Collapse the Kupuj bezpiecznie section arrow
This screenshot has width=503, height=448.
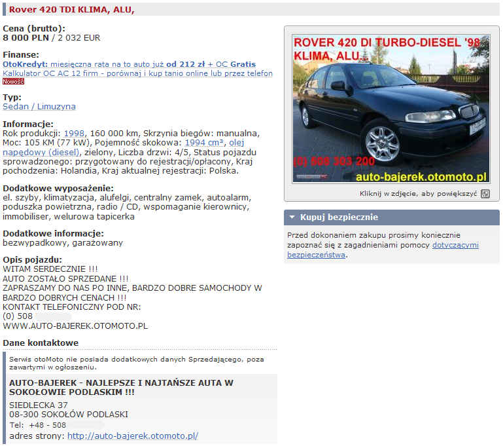pyautogui.click(x=291, y=217)
